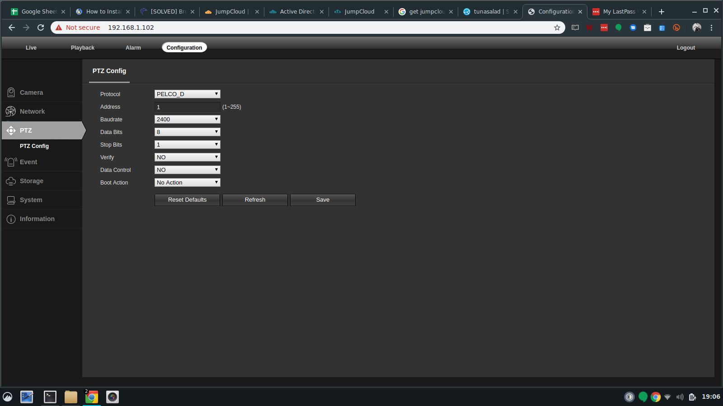Click the PTZ directional arrows icon

[x=11, y=130]
